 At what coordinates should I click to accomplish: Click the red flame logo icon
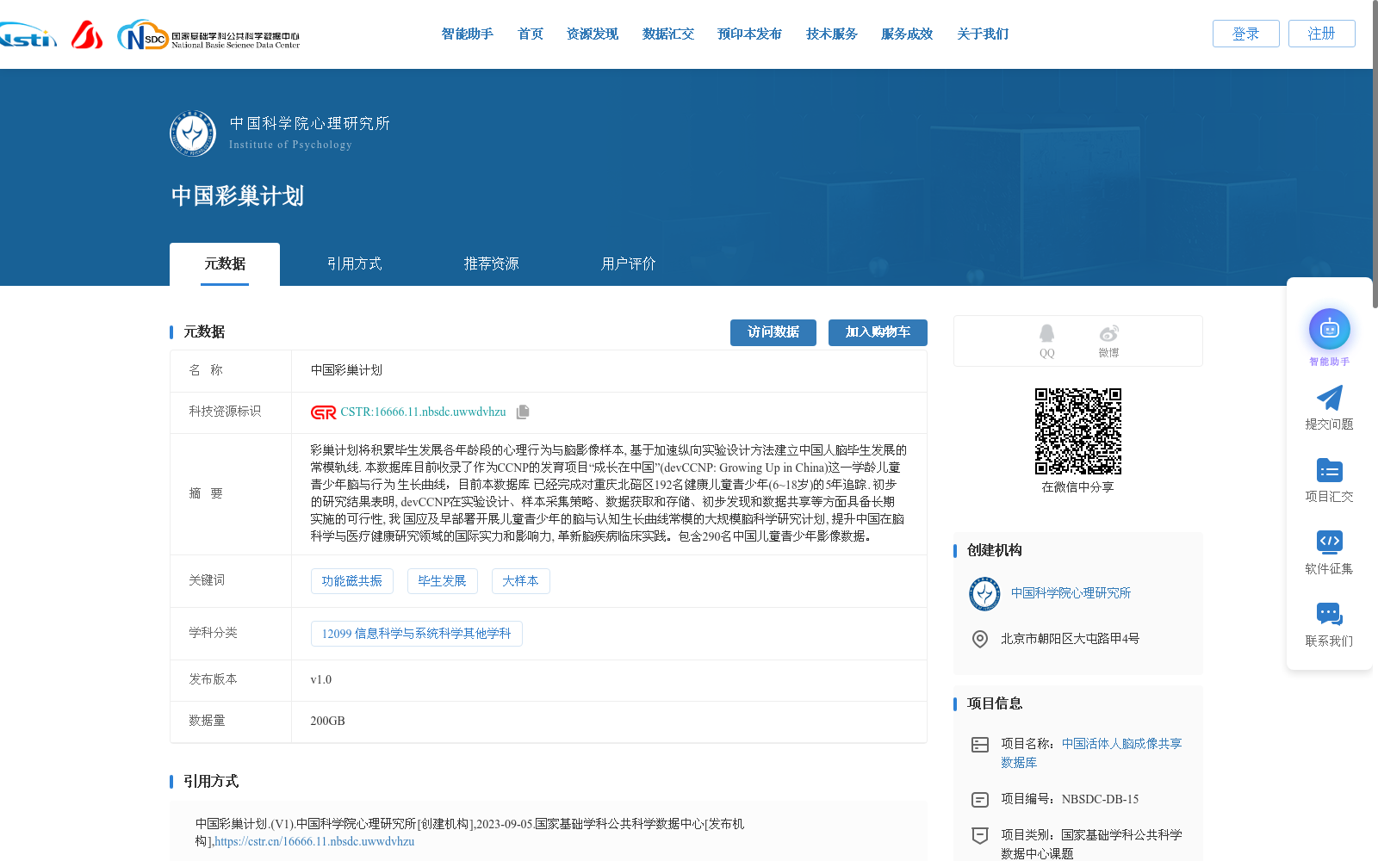click(87, 34)
